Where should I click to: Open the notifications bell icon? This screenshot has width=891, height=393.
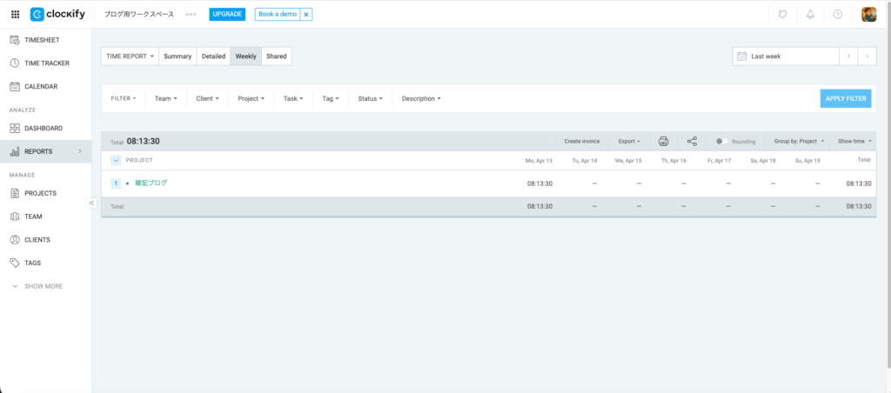tap(811, 15)
